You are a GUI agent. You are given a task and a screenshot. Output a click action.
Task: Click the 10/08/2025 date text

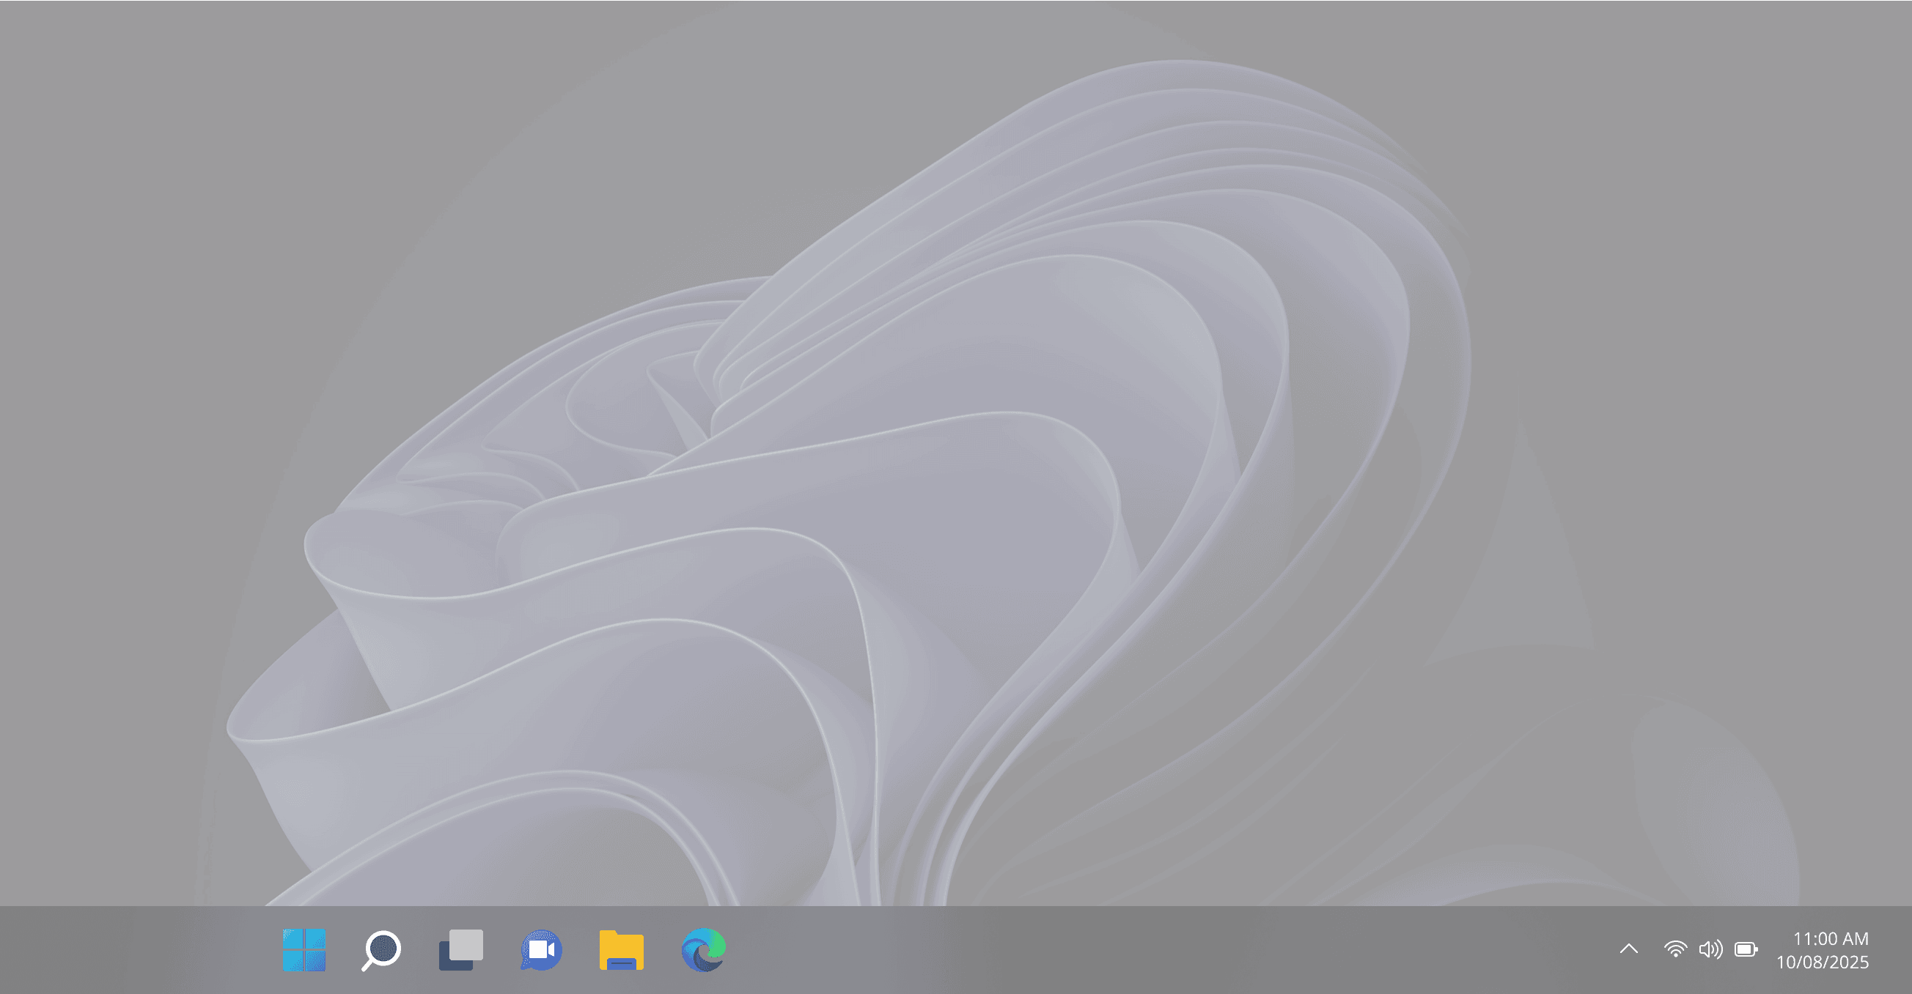(1822, 962)
